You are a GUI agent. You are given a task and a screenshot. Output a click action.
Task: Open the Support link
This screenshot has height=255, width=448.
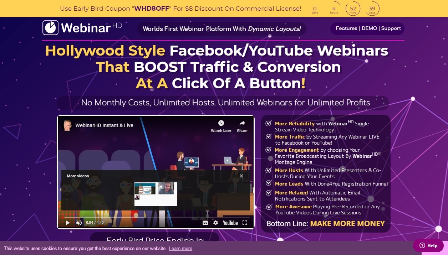click(x=391, y=28)
